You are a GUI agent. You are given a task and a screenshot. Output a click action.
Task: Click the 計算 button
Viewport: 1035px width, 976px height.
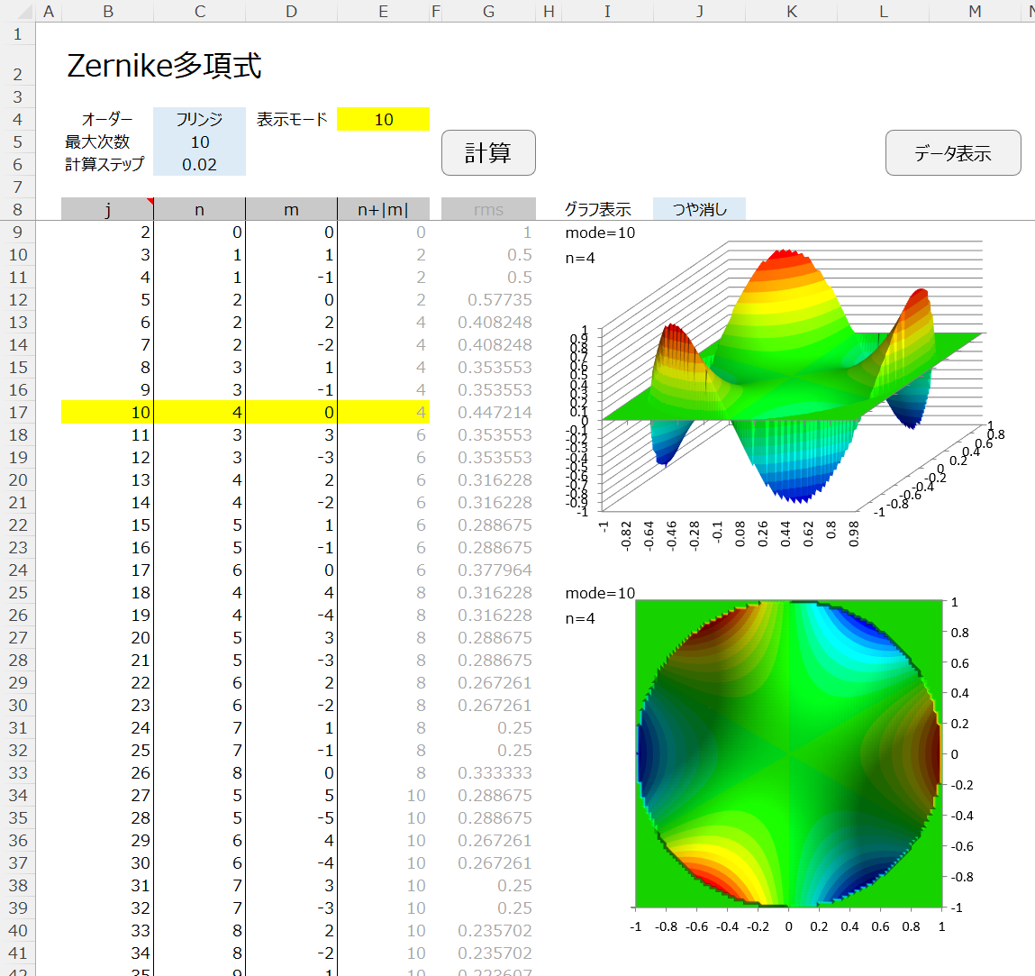point(488,153)
